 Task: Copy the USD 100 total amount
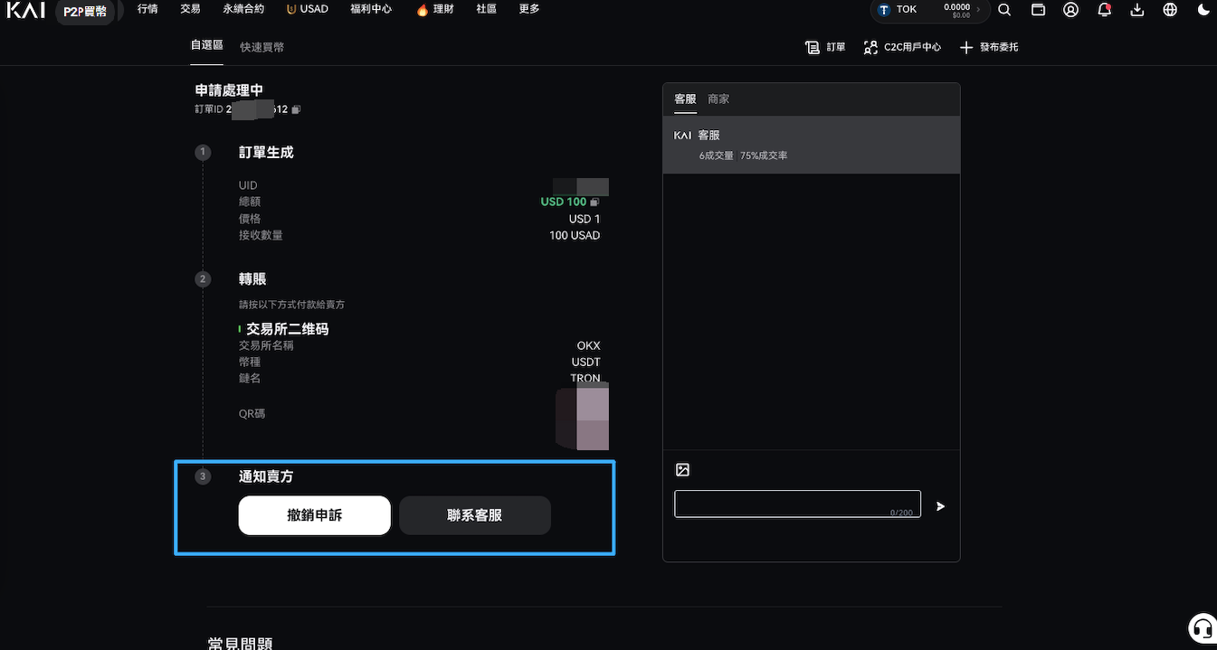(594, 202)
